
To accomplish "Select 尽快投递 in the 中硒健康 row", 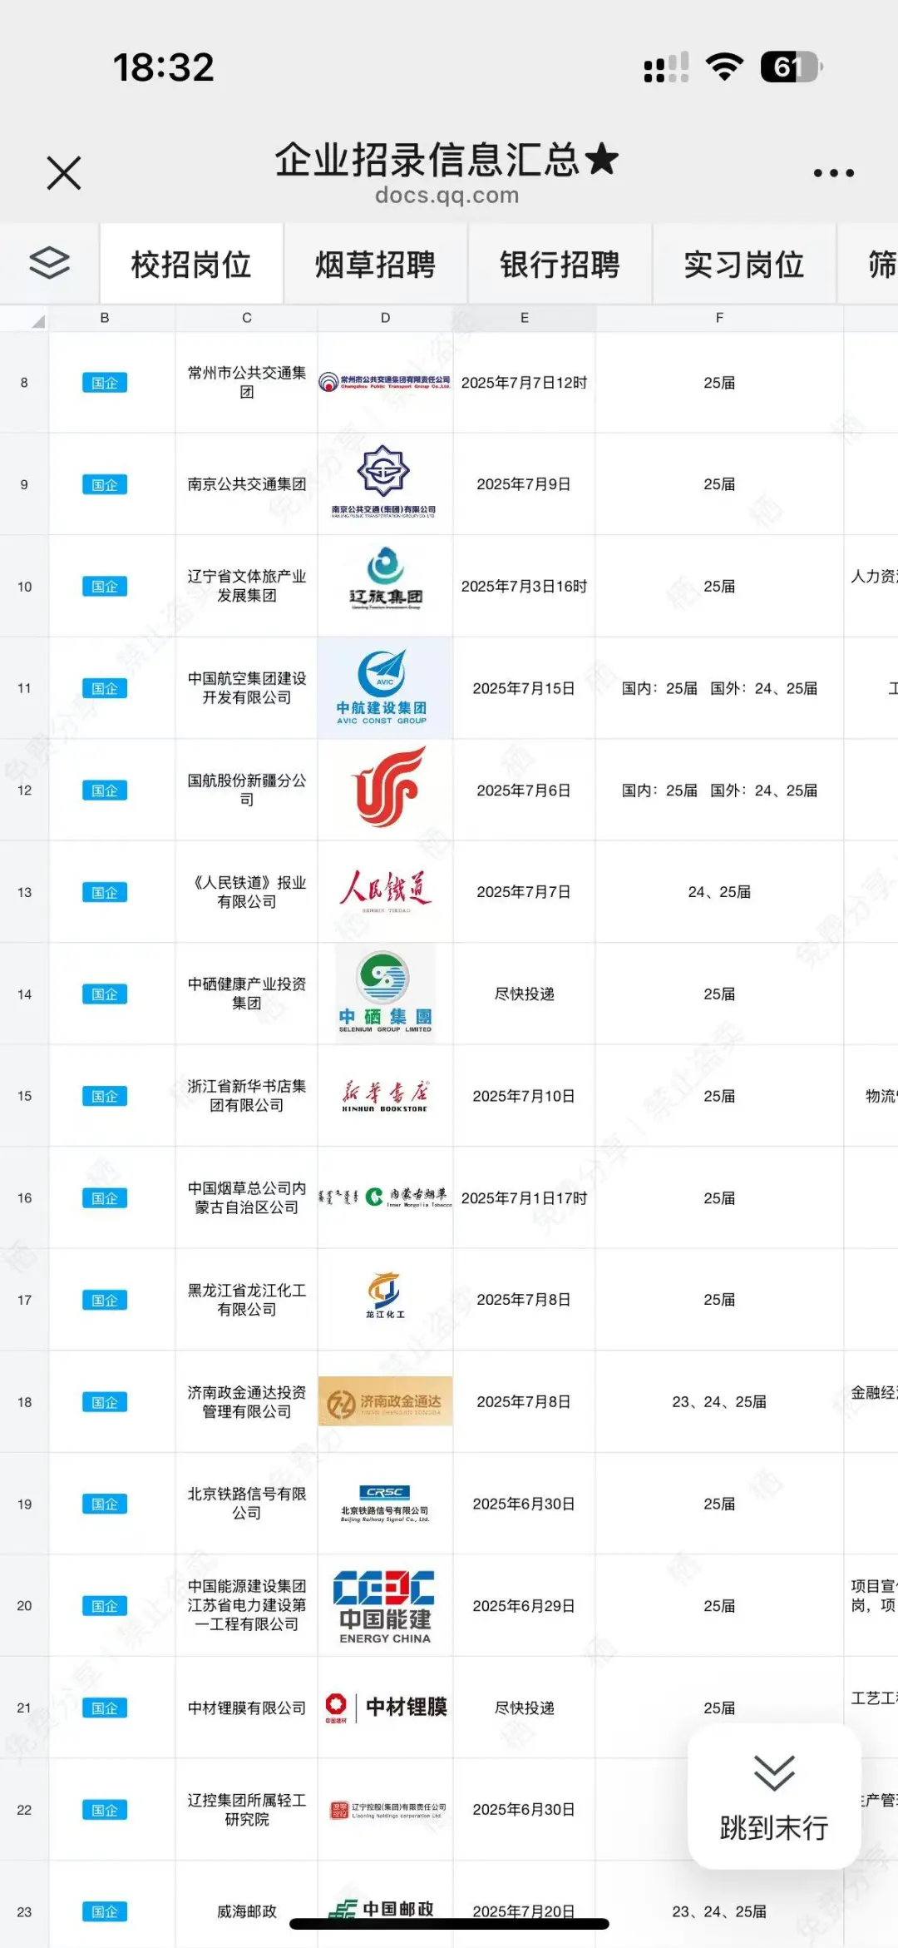I will click(x=524, y=994).
